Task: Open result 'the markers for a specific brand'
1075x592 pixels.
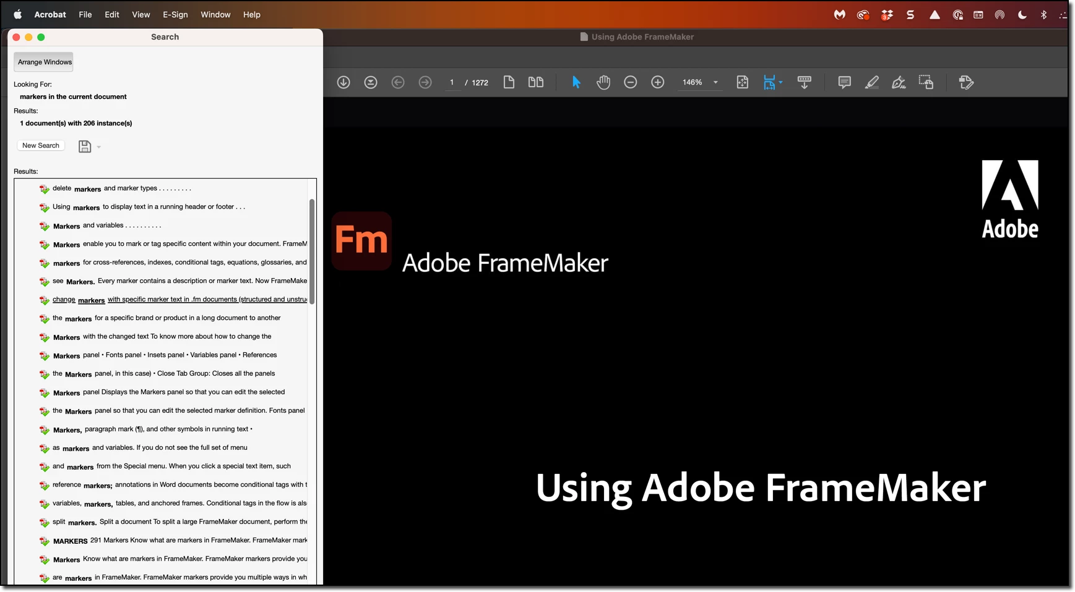Action: (x=166, y=318)
